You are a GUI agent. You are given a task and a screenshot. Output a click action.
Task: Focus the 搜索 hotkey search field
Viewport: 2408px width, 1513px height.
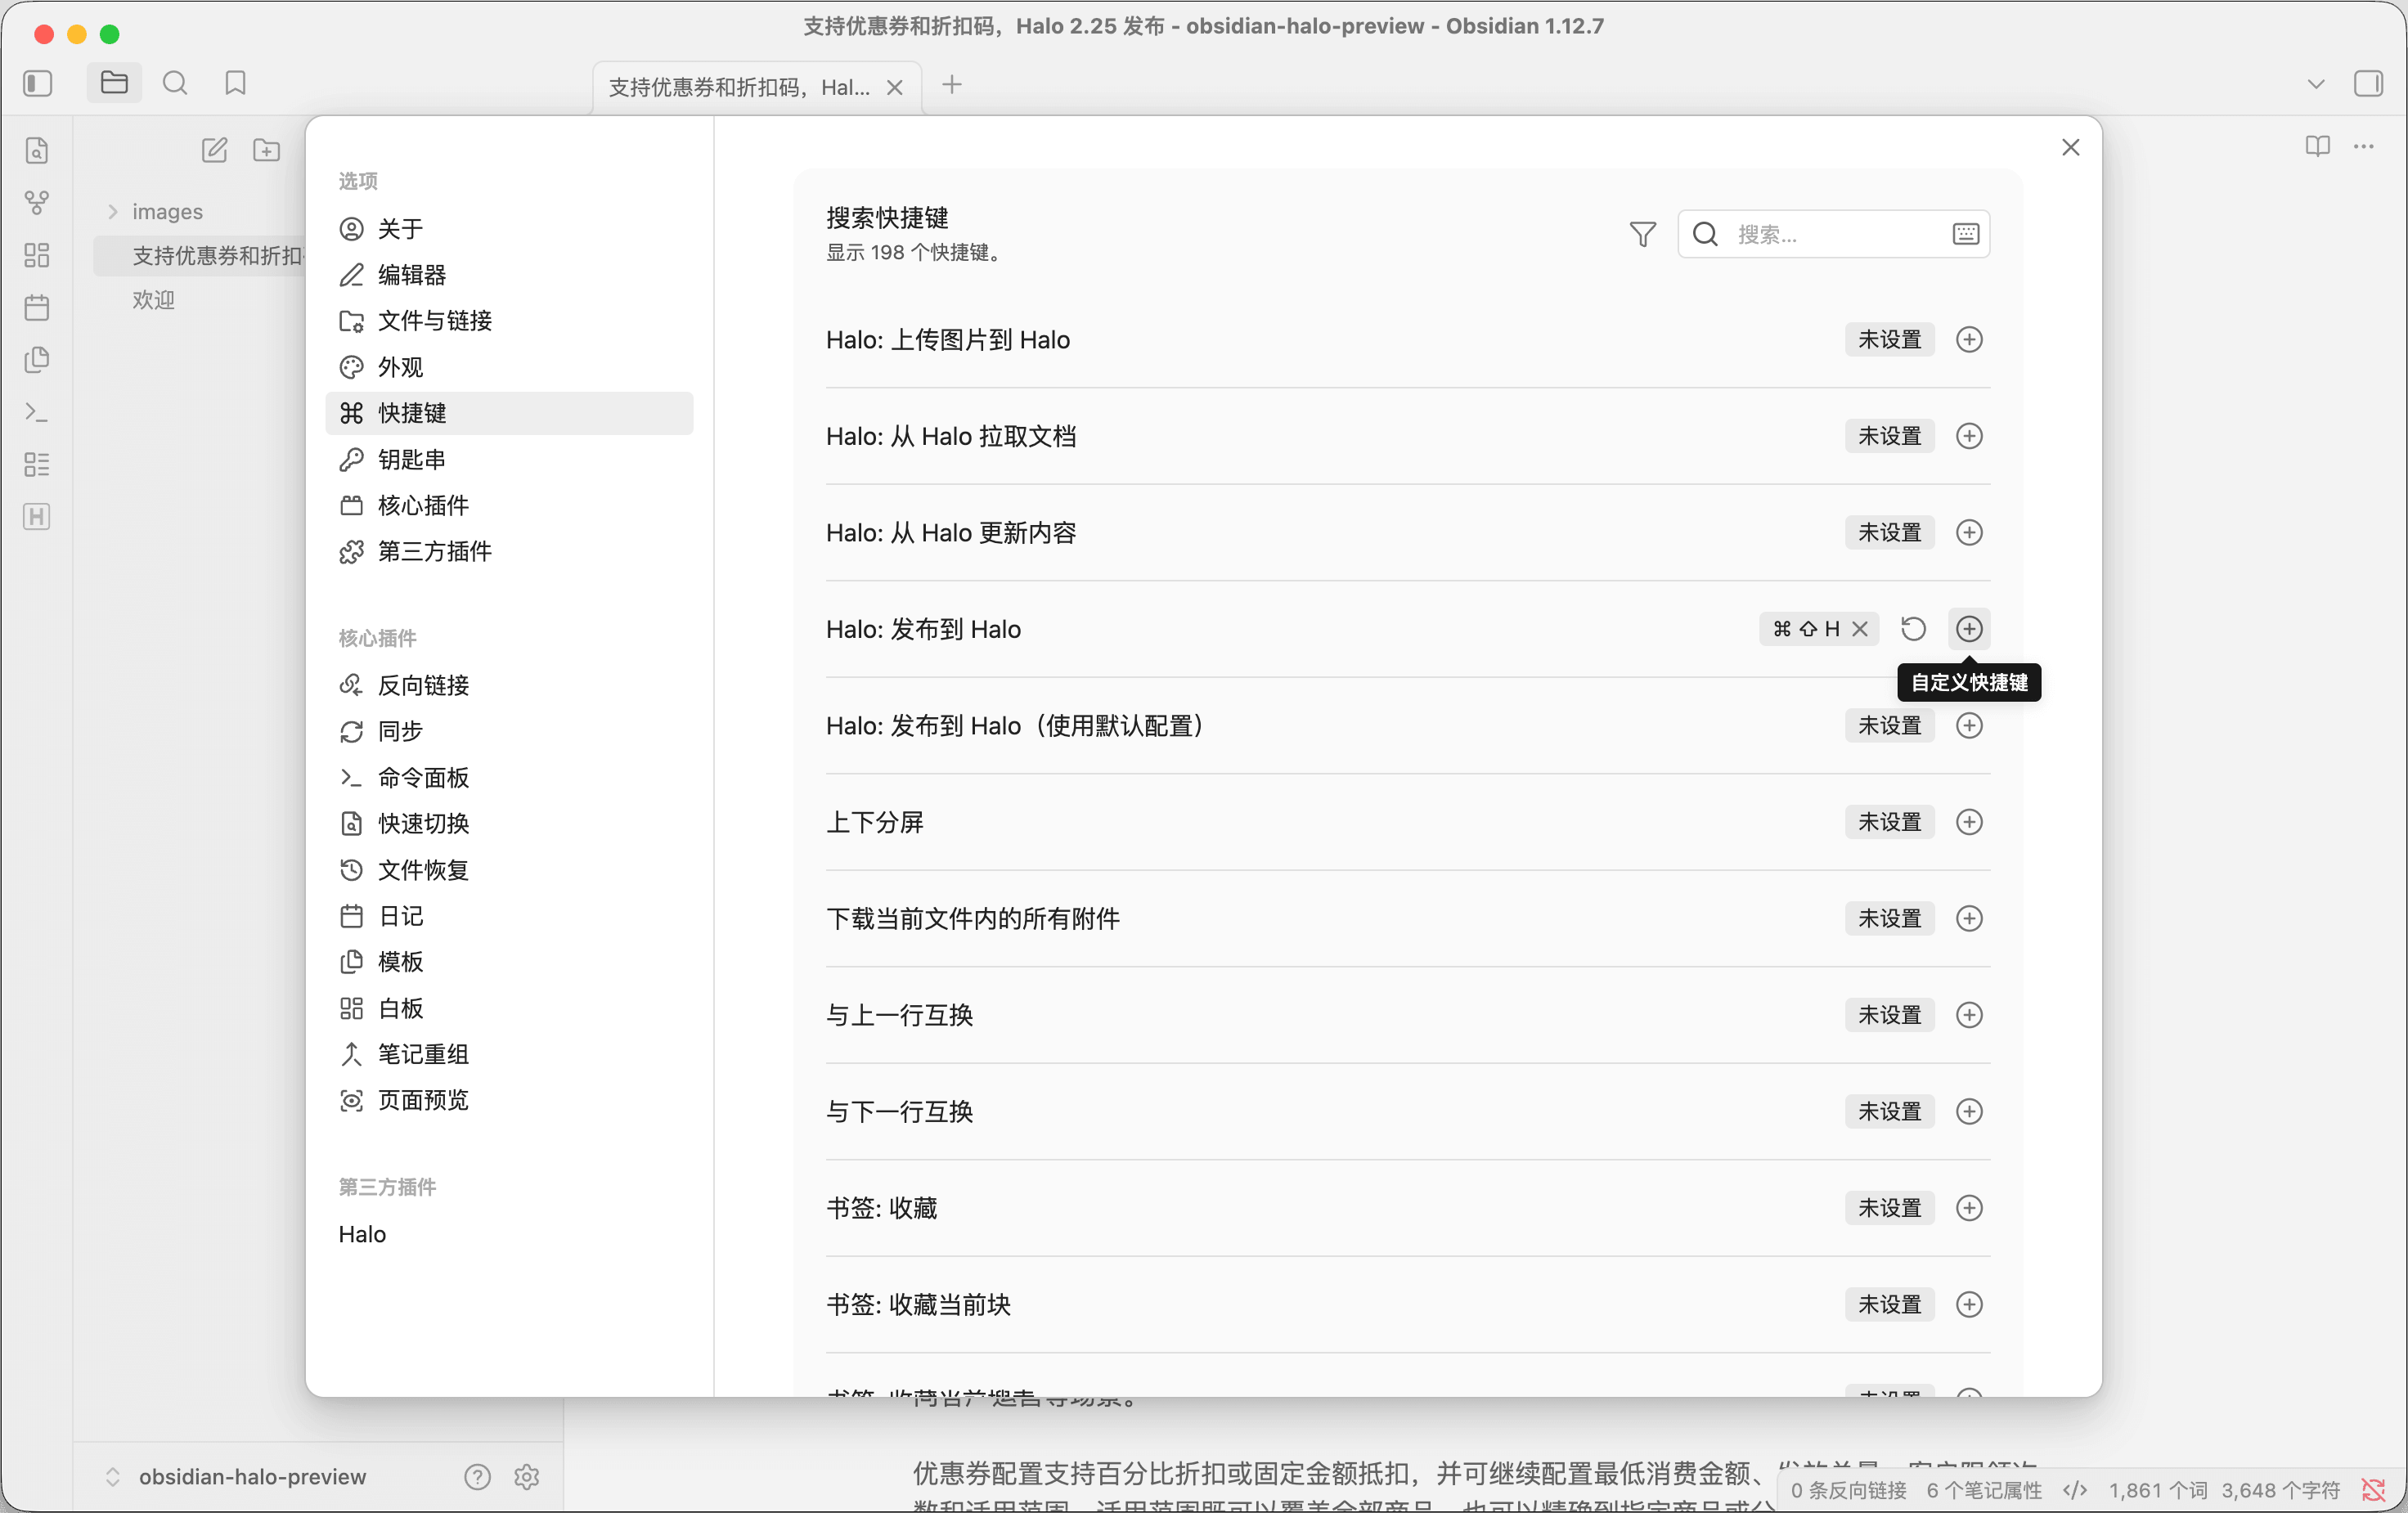coord(1833,234)
